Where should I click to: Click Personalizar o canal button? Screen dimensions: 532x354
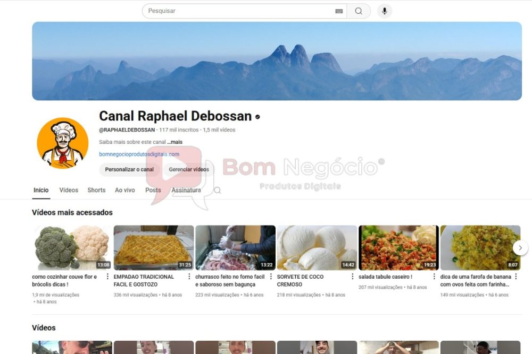point(129,169)
